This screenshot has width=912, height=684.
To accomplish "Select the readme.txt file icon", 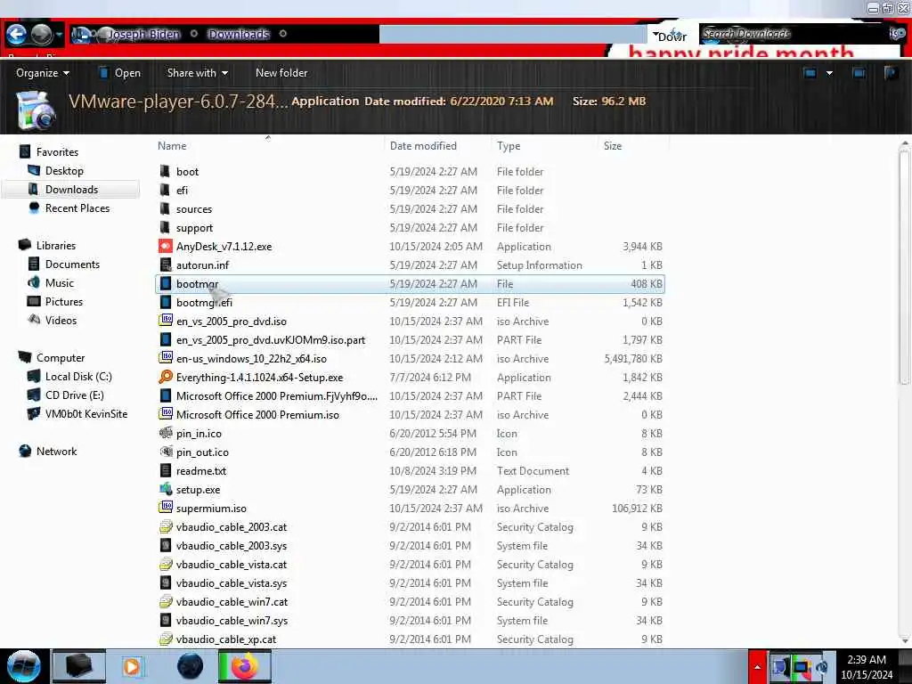I will point(166,470).
